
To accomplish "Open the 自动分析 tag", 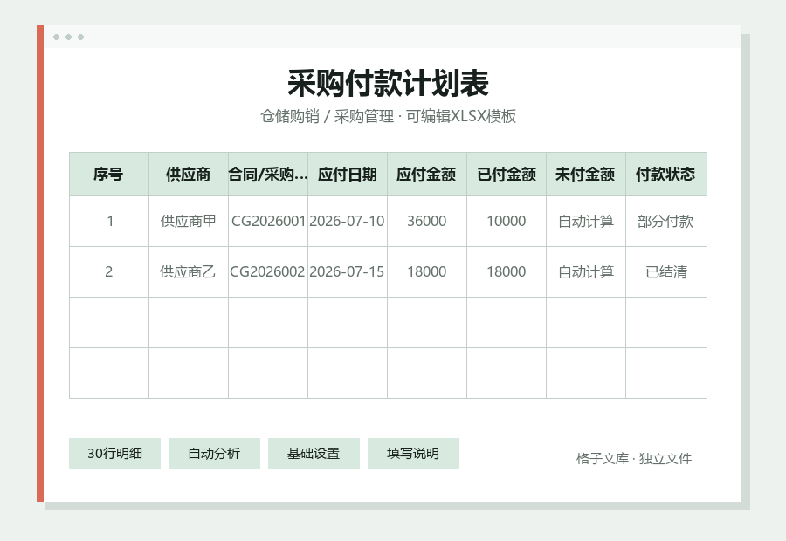I will (214, 454).
